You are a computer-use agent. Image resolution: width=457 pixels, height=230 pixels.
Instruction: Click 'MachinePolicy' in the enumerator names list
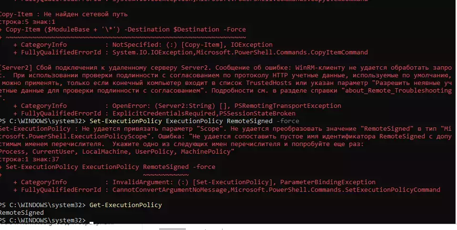(206, 151)
